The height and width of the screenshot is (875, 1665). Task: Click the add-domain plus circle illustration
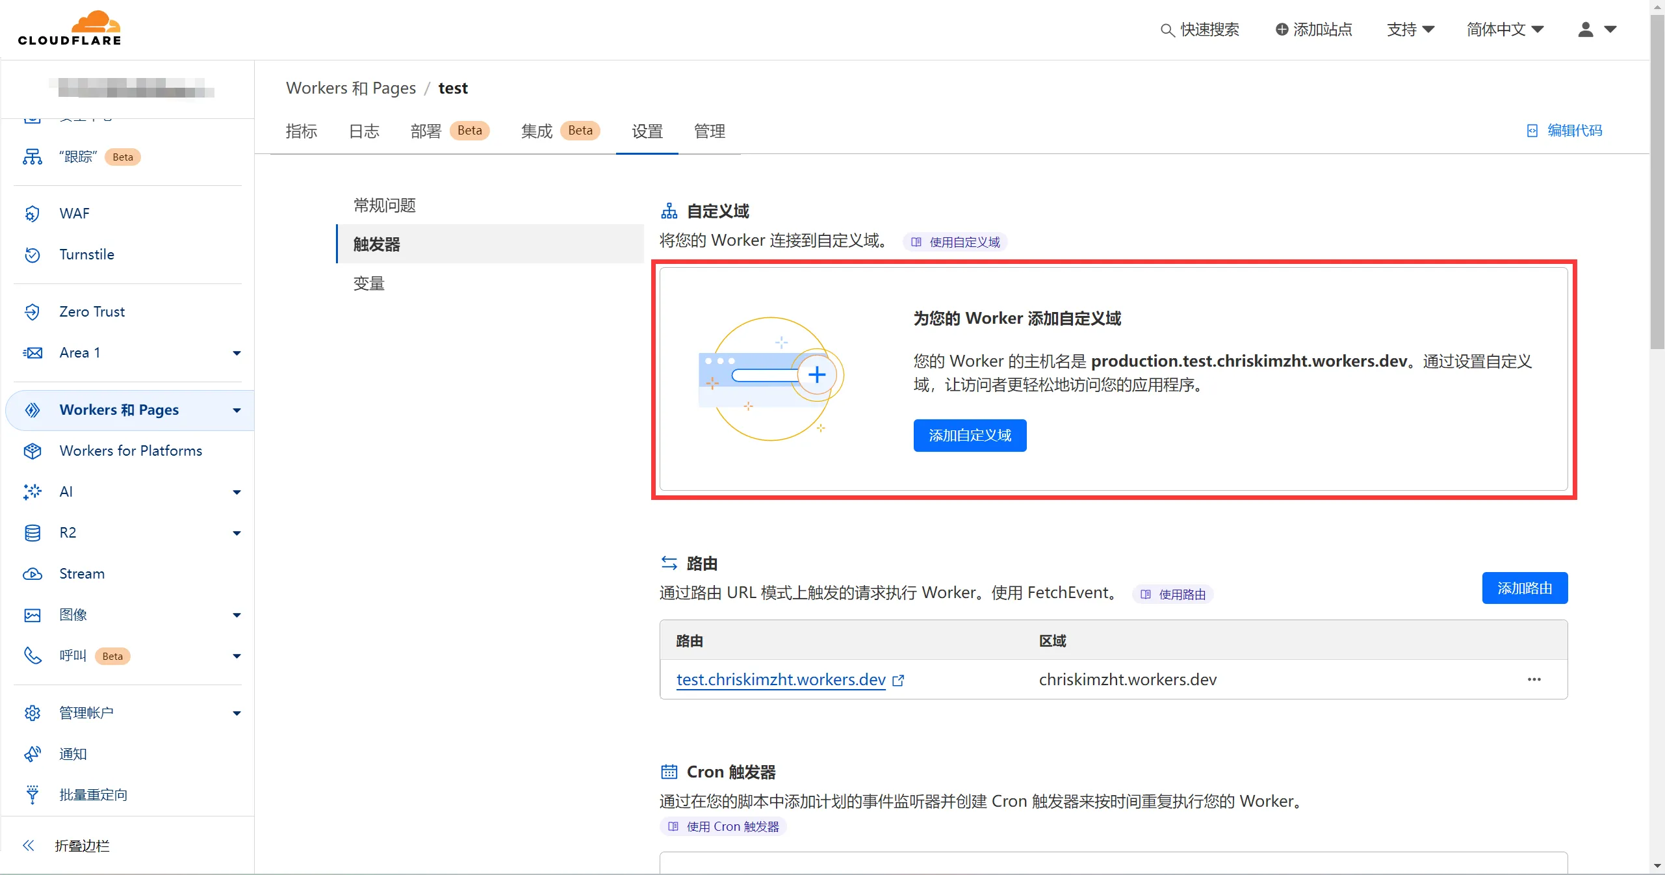(817, 374)
